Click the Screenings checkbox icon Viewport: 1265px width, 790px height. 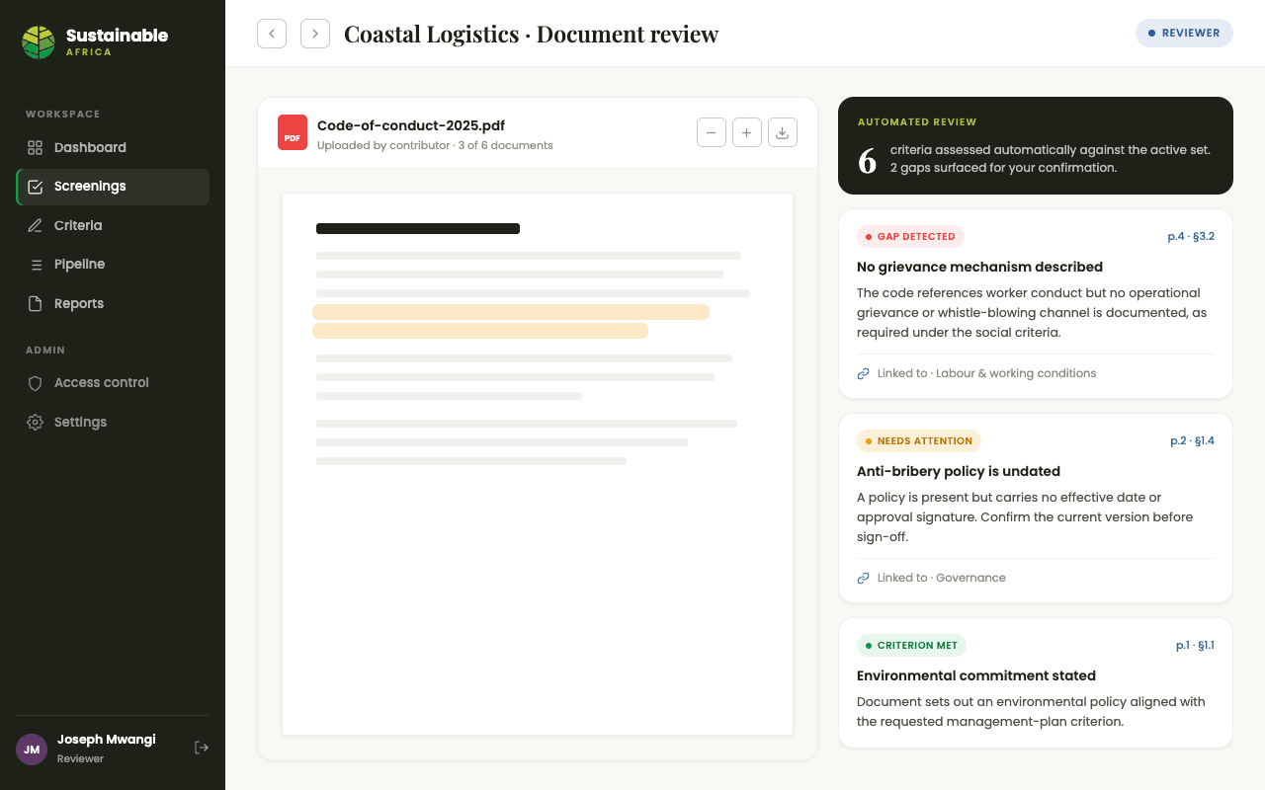(x=35, y=187)
